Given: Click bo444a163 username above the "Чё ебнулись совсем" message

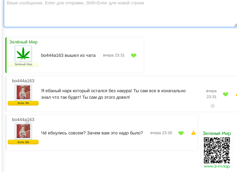Looking at the screenshot, I should tap(23, 120).
